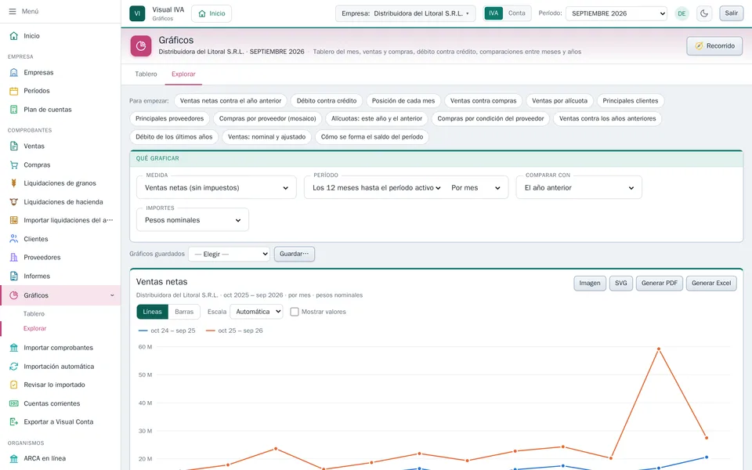Open the Medida Ventas netas dropdown

216,188
